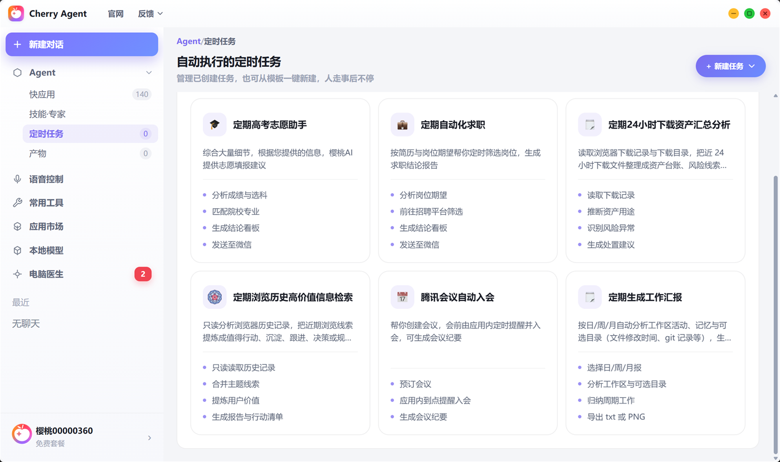Image resolution: width=780 pixels, height=462 pixels.
Task: Open the 官网 menu item
Action: pos(116,14)
